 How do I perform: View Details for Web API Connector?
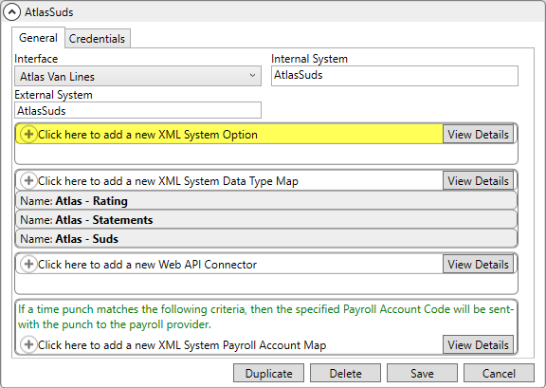[478, 265]
